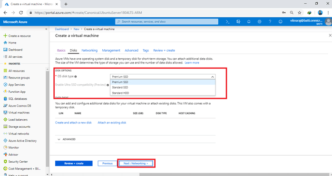This screenshot has width=332, height=176.
Task: Go back in the browser
Action: [6, 13]
